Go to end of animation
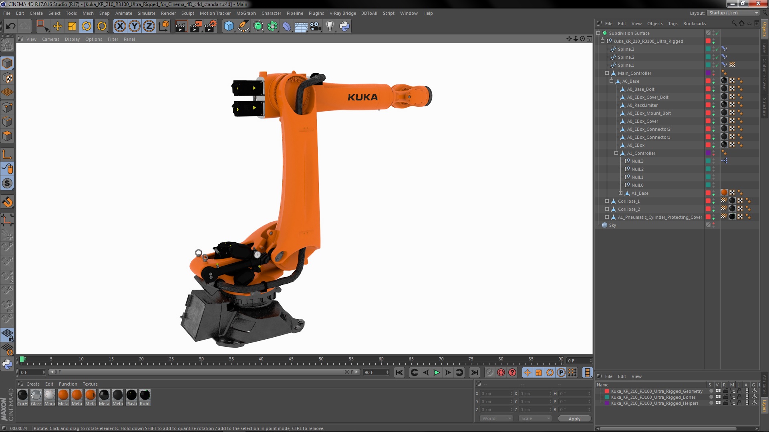The width and height of the screenshot is (769, 432). click(475, 373)
